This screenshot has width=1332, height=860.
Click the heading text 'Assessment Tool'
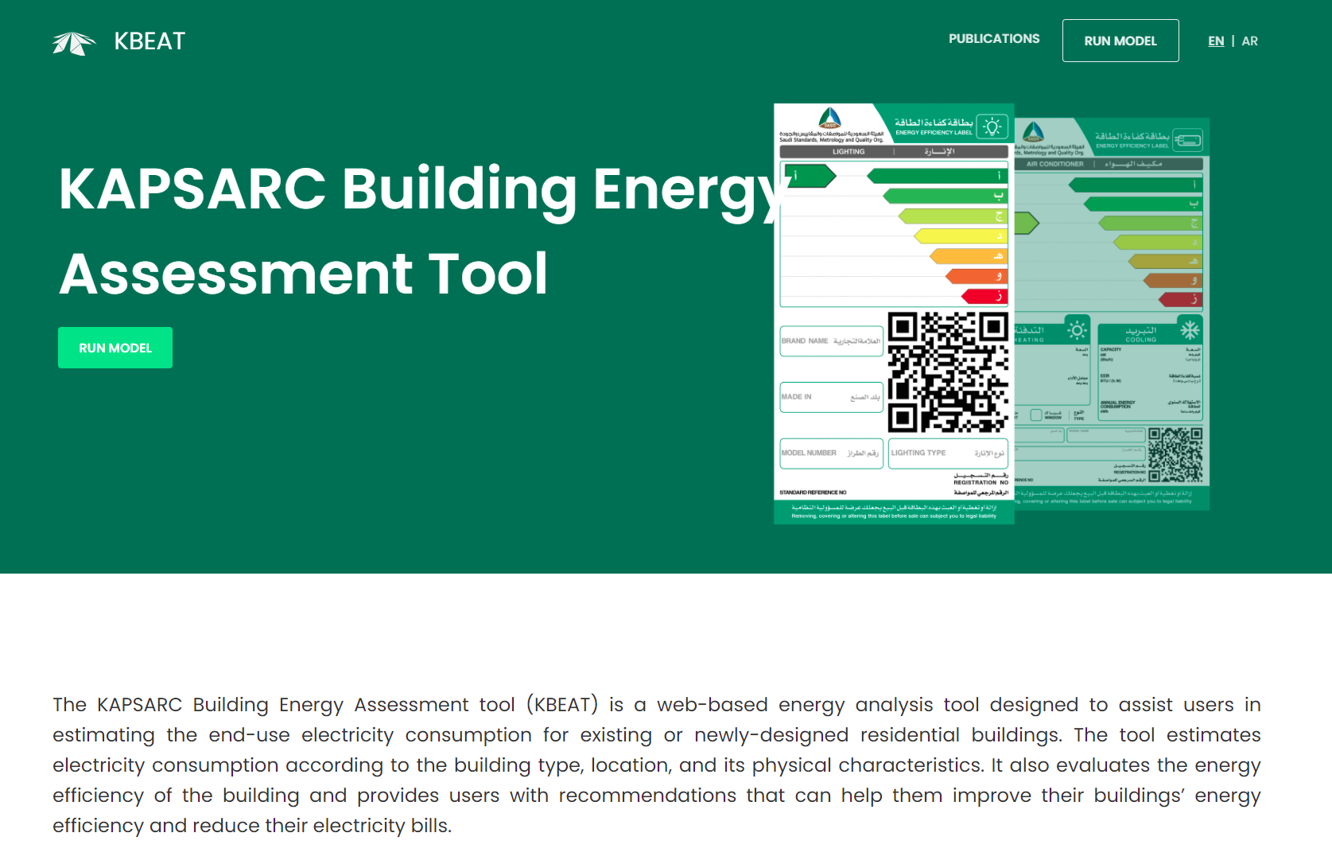303,274
